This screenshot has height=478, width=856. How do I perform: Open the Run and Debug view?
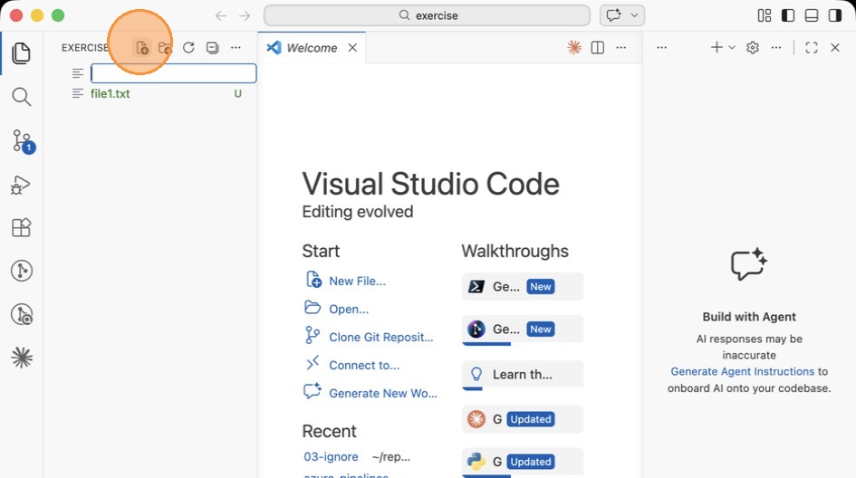coord(21,185)
